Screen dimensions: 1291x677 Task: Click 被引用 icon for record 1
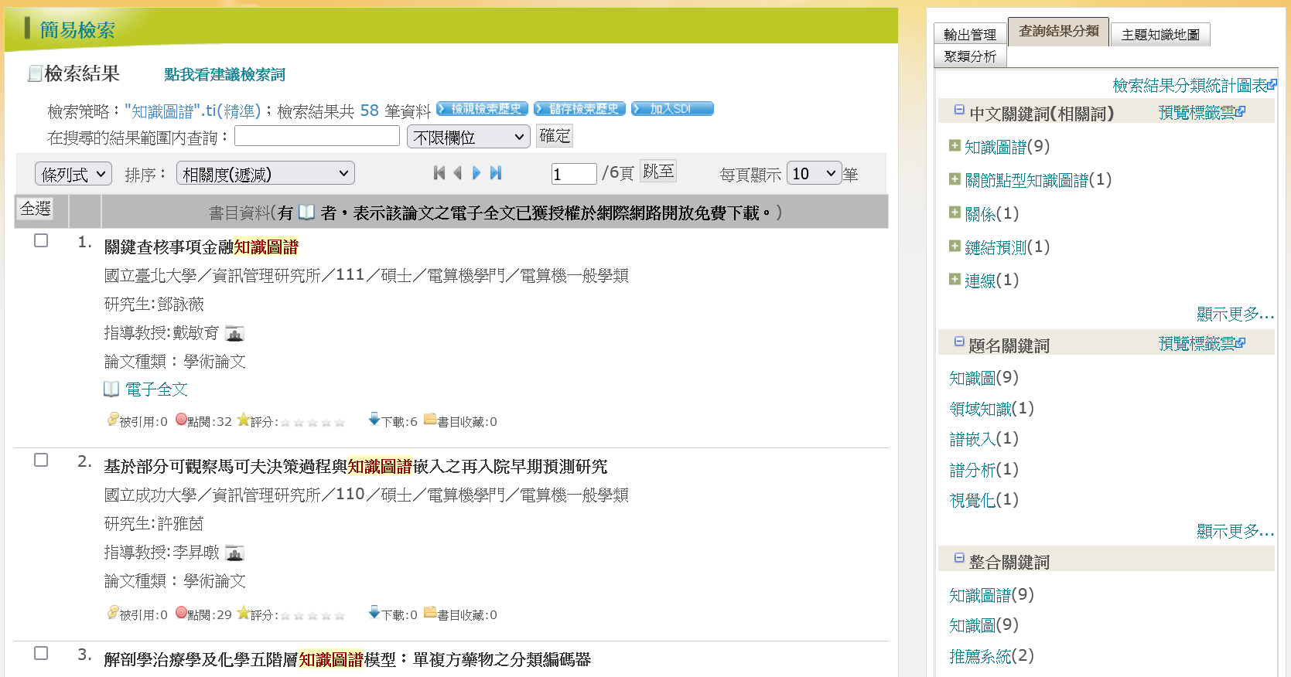point(113,420)
